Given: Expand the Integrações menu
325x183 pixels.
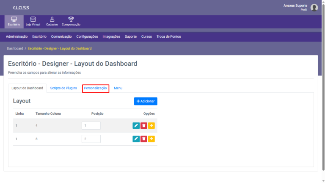Looking at the screenshot, I should coord(111,36).
